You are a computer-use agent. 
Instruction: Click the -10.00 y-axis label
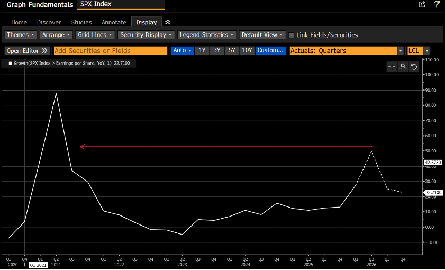(432, 242)
